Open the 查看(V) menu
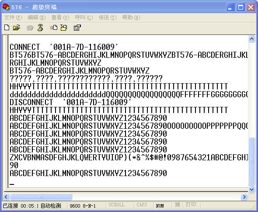This screenshot has height=212, width=258. pos(60,18)
